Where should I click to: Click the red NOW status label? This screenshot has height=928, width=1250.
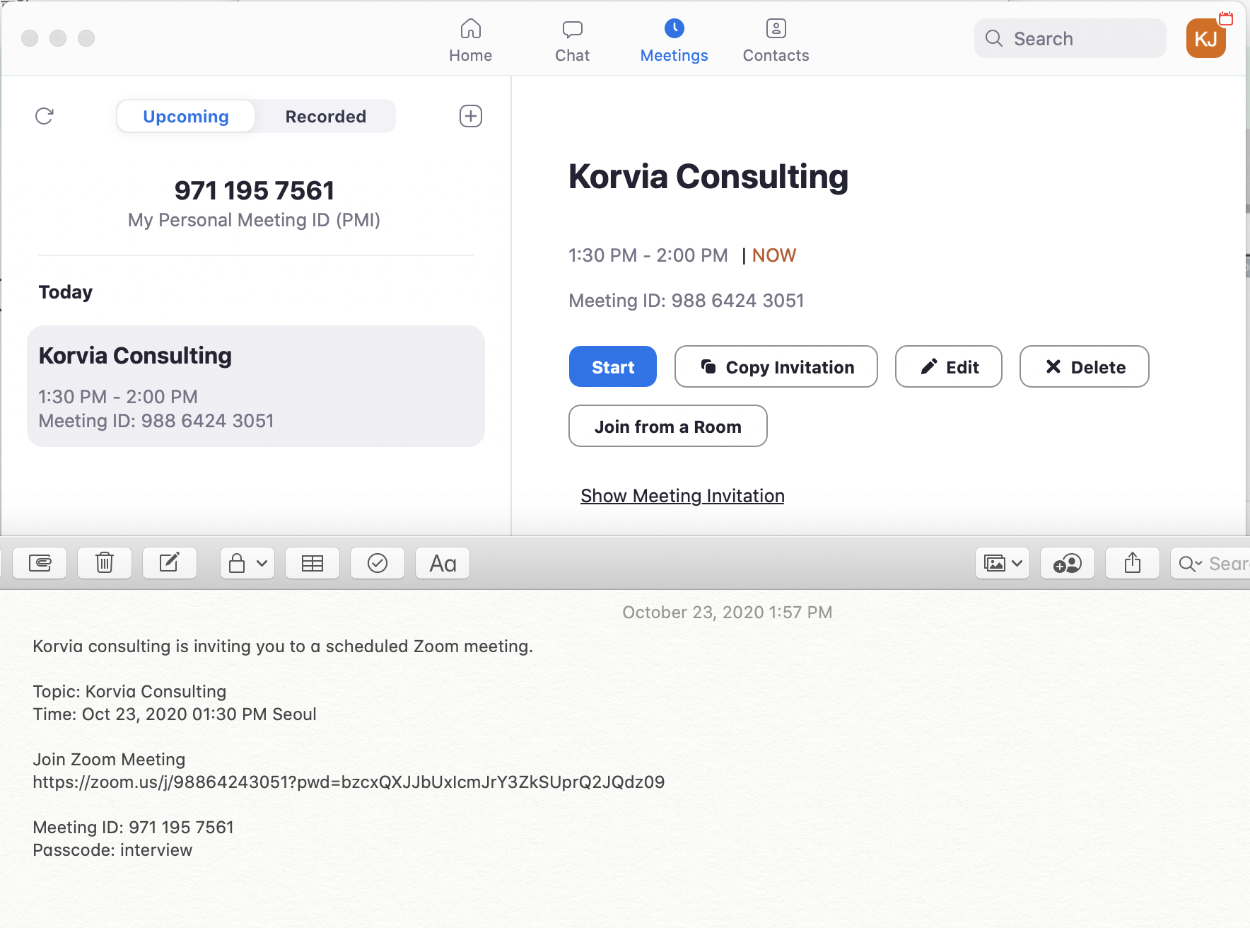pos(774,255)
